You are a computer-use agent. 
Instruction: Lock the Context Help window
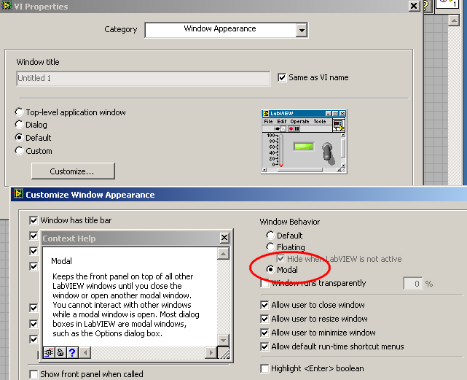tap(60, 352)
